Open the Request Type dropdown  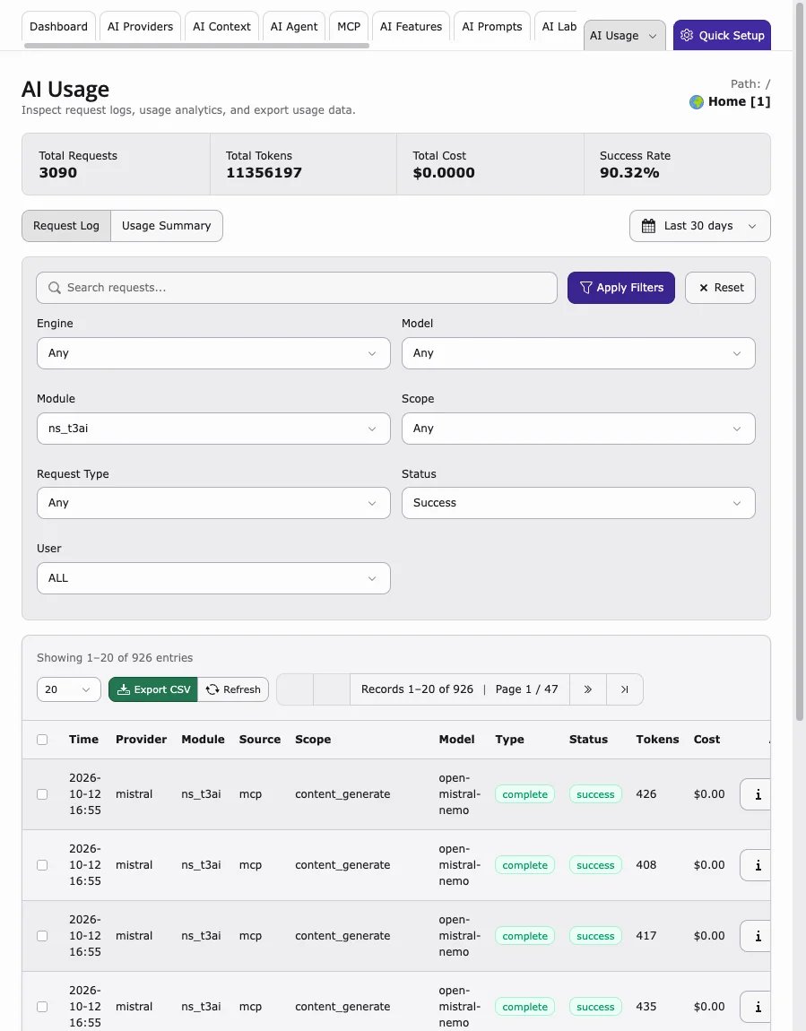[213, 503]
